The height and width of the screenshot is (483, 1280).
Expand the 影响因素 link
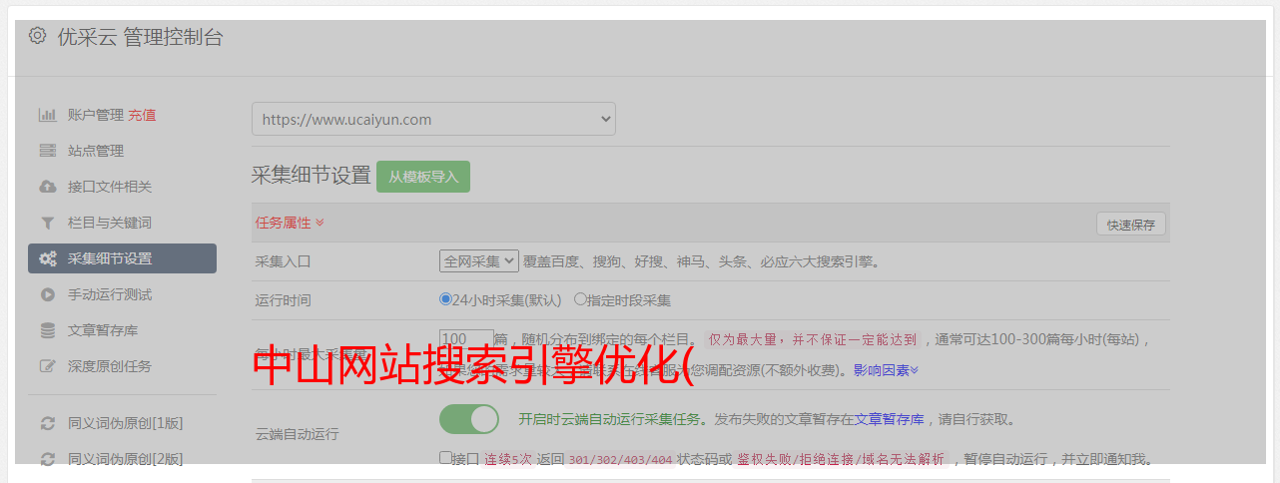point(886,370)
